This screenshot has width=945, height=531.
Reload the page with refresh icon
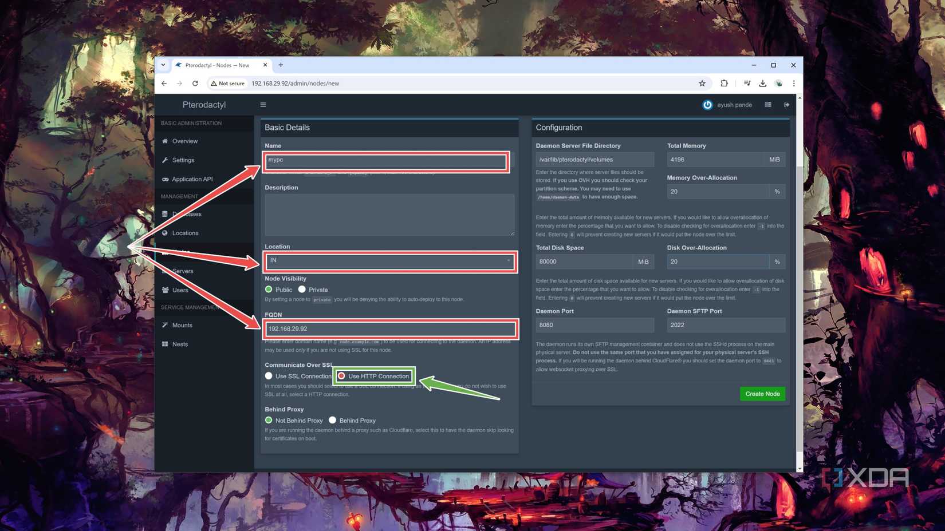point(195,84)
